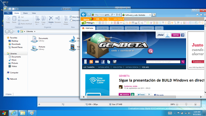206x116 pixels.
Task: Open the Copy to dropdown button
Action: (43, 20)
